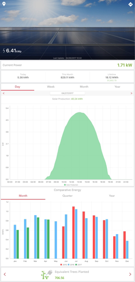Tap the Lifetime 18.12 MWh stat
Screen dimensions: 135x282
pos(112,76)
